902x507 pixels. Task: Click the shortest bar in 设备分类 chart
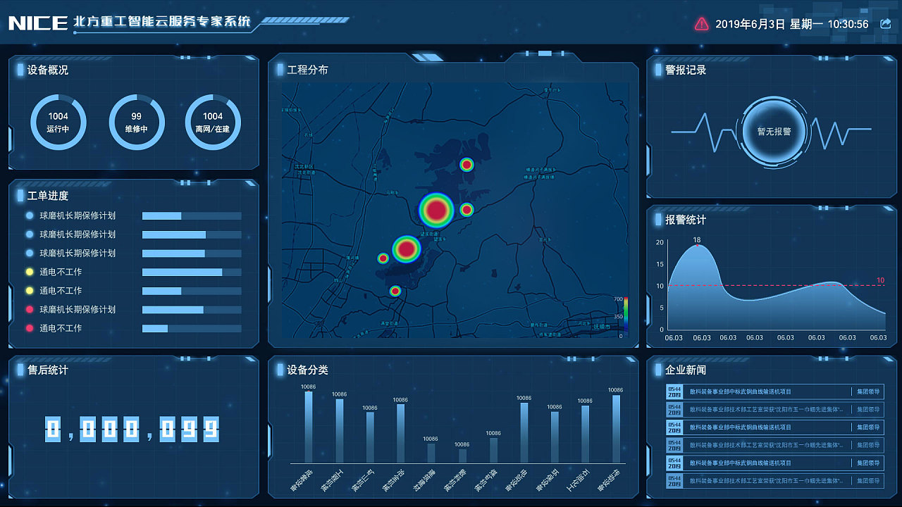[462, 456]
